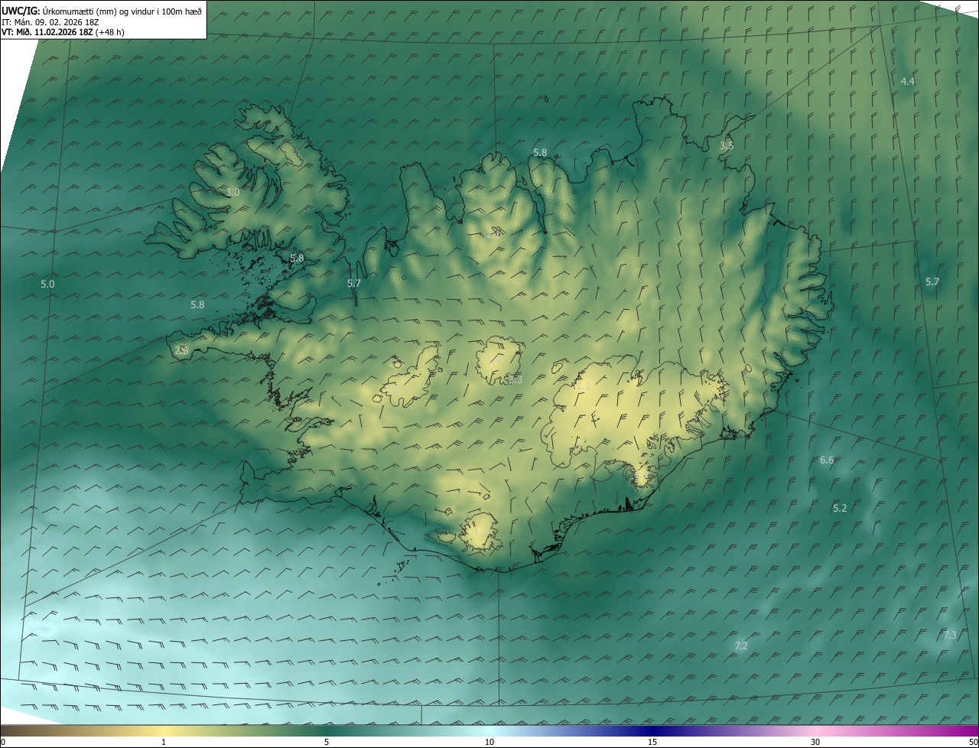Click the 3.5 value on the map
Image resolution: width=979 pixels, height=748 pixels.
point(727,145)
